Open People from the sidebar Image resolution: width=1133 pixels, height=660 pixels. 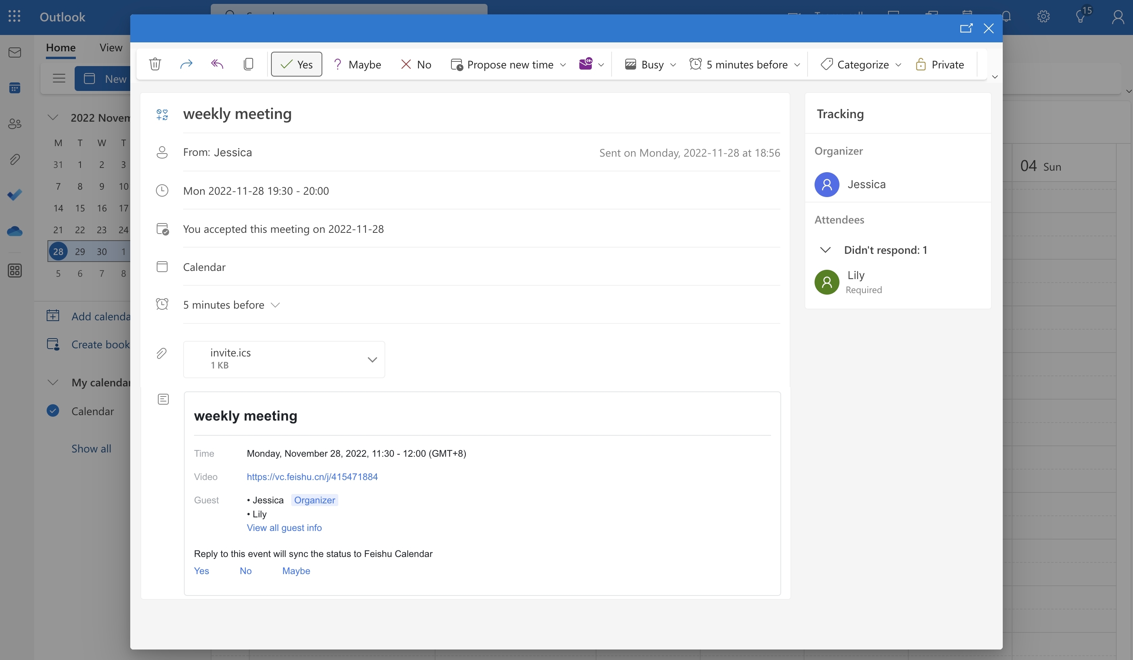(x=15, y=124)
